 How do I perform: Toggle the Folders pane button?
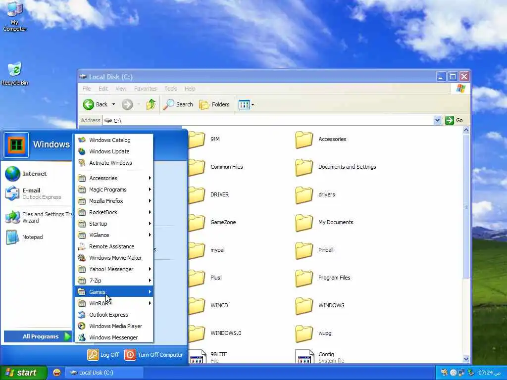click(x=214, y=104)
